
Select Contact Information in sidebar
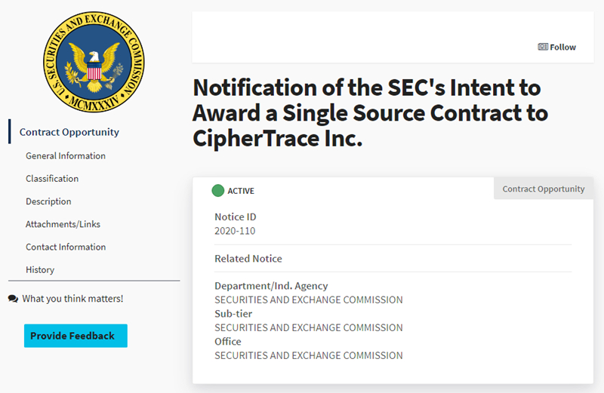(x=66, y=247)
